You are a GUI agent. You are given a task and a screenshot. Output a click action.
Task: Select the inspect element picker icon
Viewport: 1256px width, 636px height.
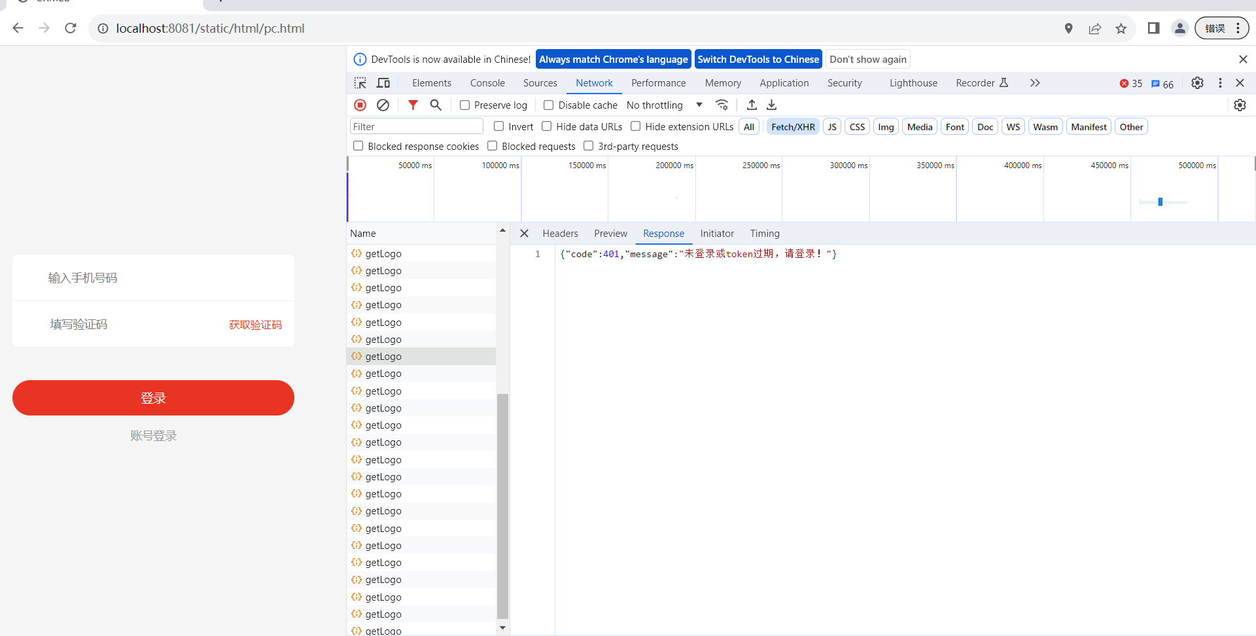[360, 83]
